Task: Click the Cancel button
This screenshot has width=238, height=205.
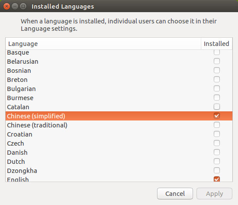Action: (x=175, y=194)
